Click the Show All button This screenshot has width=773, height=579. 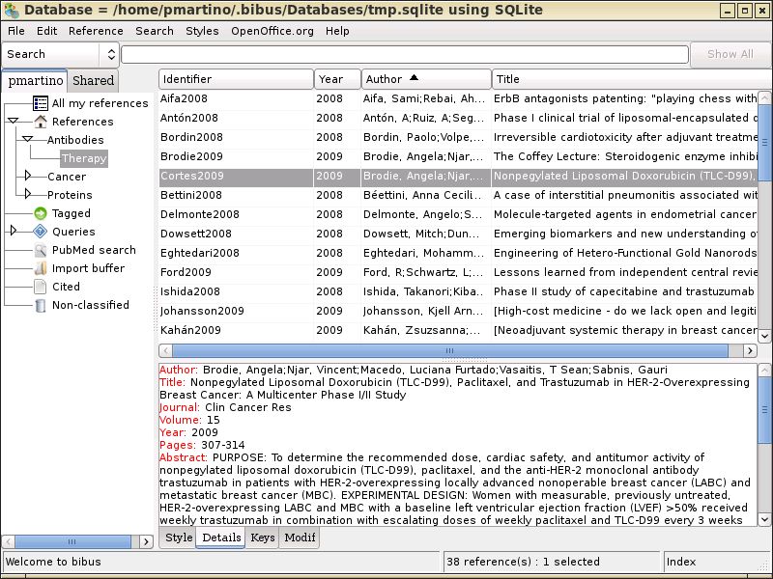730,54
